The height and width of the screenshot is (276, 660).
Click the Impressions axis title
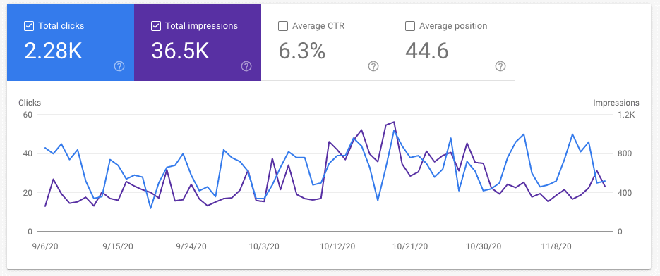616,103
